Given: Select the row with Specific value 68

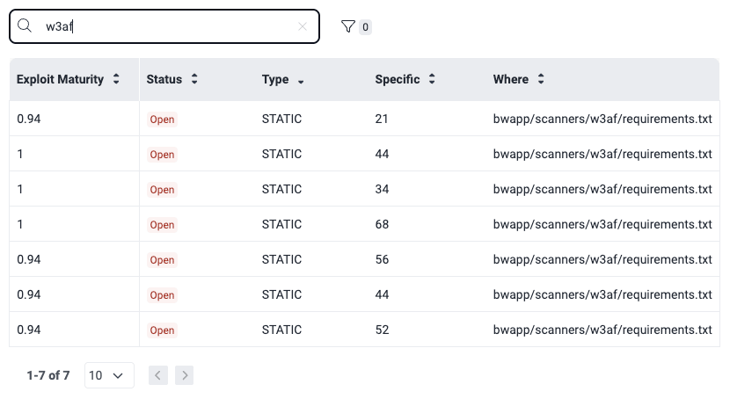Looking at the screenshot, I should tap(382, 224).
